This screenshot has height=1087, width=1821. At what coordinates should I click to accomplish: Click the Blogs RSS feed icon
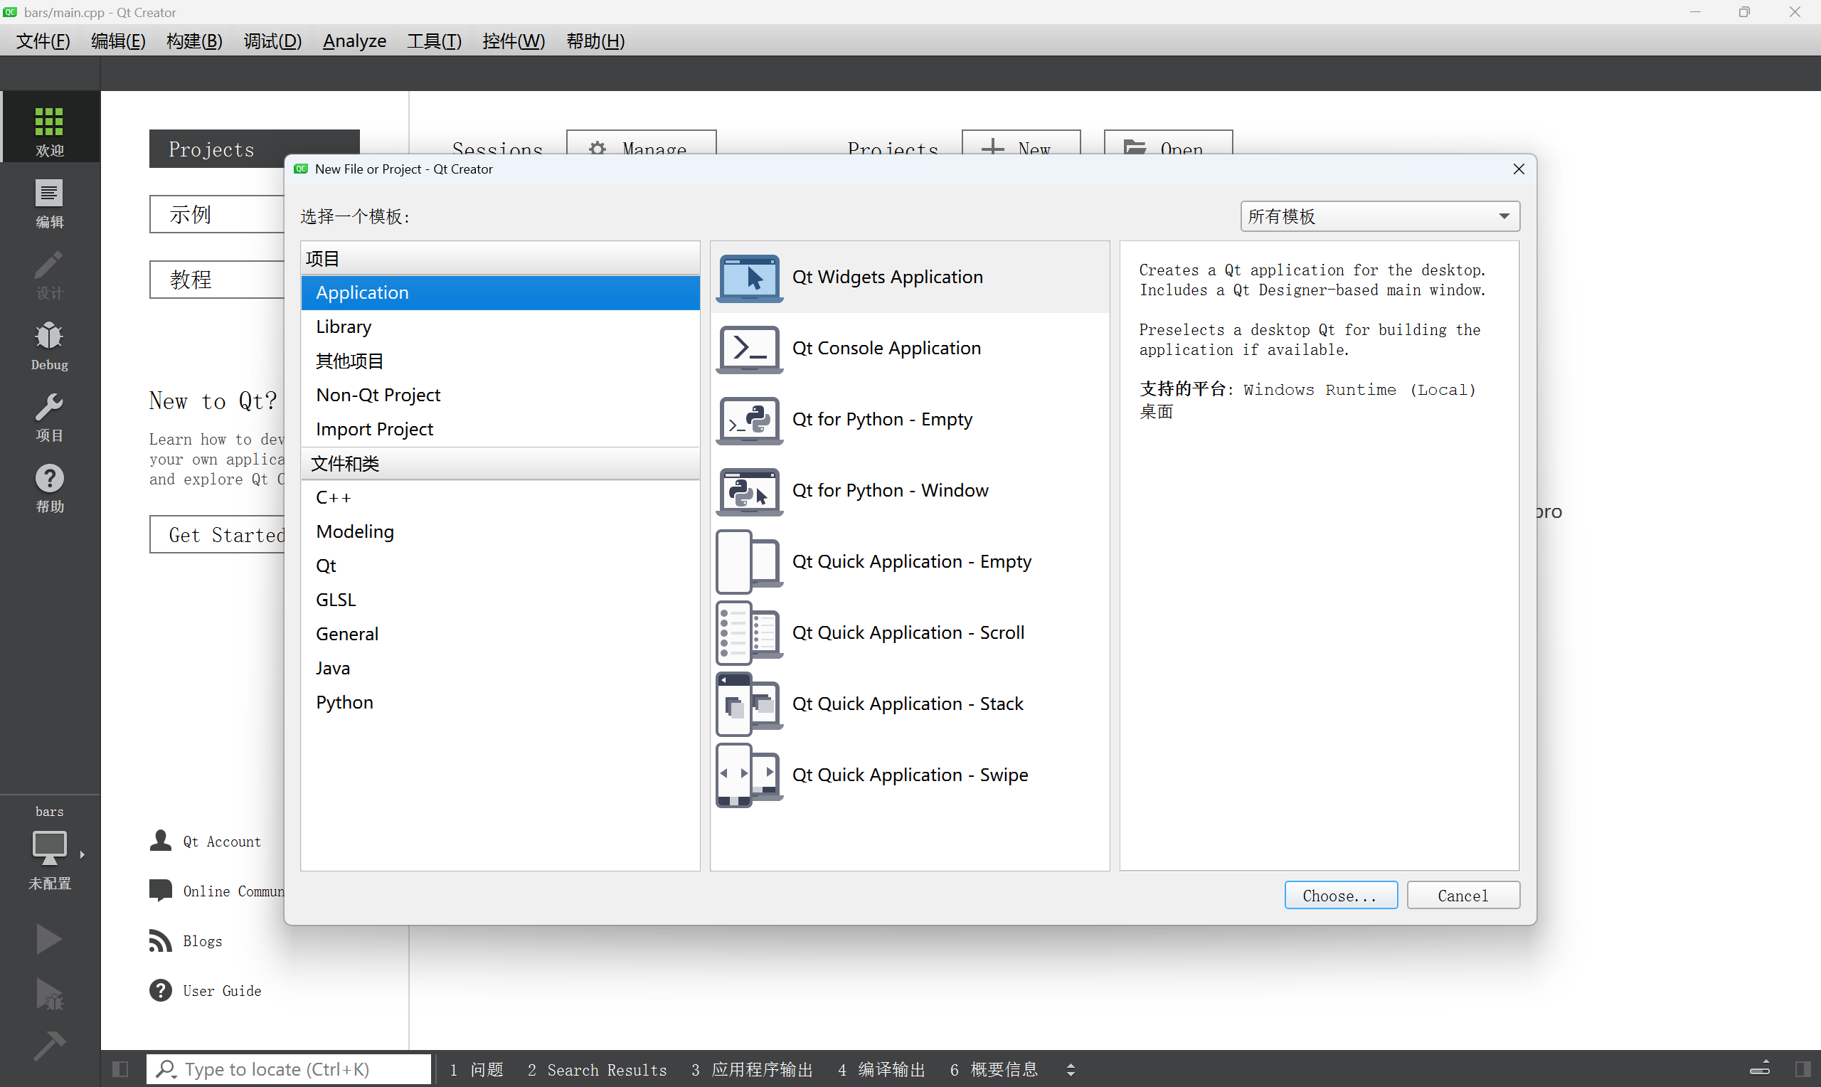160,940
